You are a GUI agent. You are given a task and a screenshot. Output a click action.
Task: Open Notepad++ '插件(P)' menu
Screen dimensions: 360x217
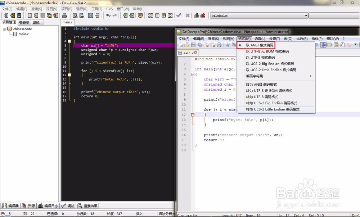click(317, 39)
